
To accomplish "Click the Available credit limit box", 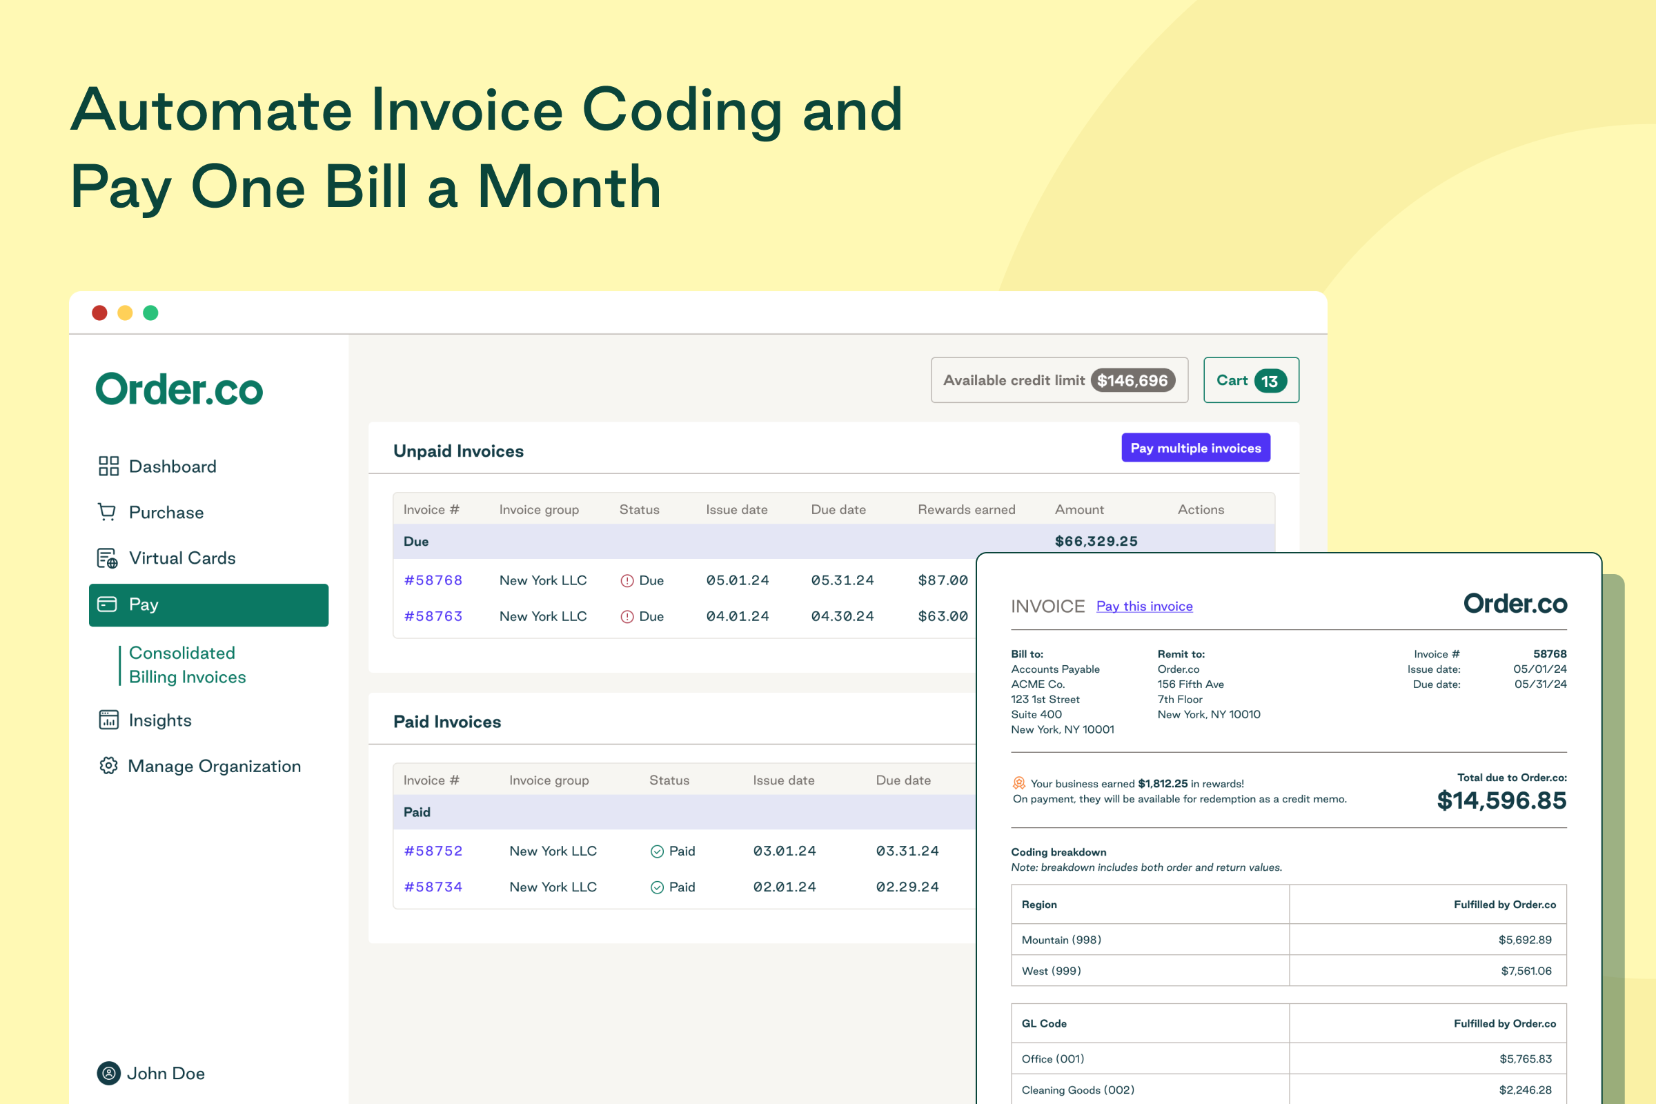I will coord(1059,380).
